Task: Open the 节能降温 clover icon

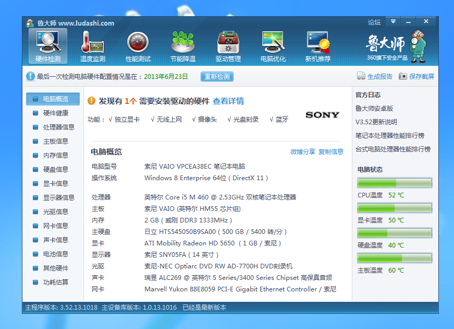Action: pos(183,46)
